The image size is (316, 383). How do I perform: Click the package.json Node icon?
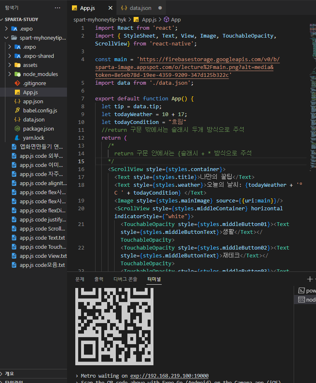[17, 129]
